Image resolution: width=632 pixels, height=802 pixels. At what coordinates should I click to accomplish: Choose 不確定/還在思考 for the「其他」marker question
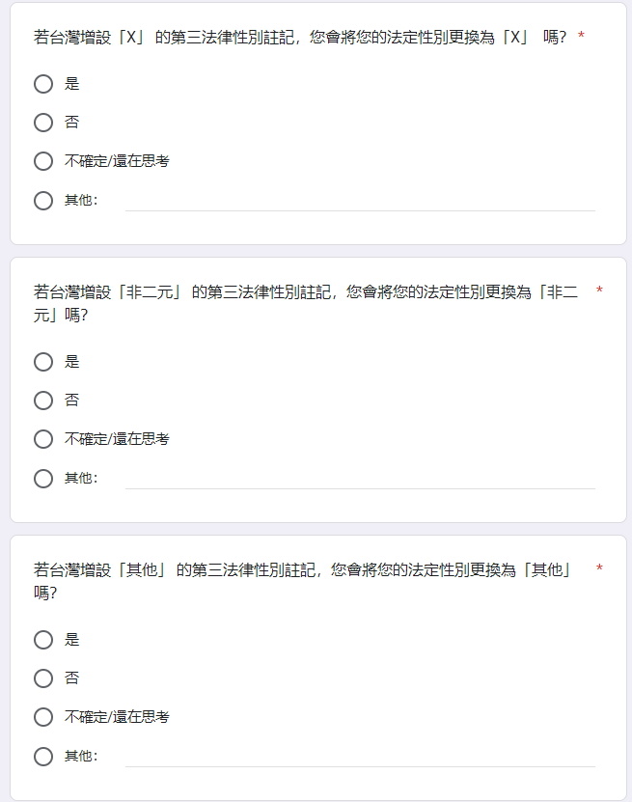click(x=43, y=716)
